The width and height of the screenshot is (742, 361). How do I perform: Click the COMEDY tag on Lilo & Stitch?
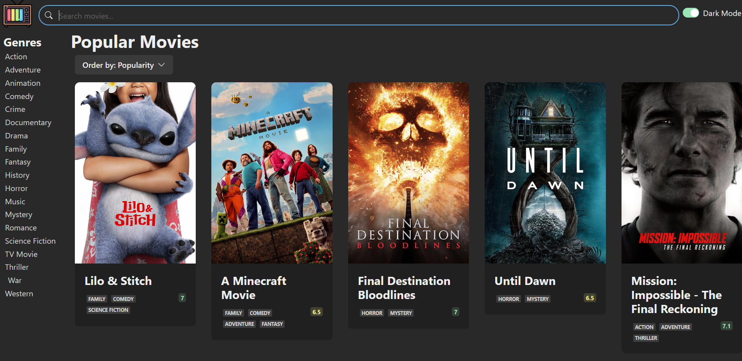(x=123, y=299)
